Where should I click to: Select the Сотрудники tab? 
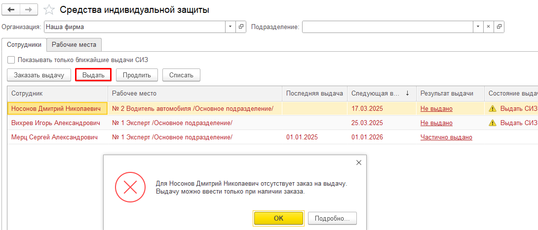[24, 44]
